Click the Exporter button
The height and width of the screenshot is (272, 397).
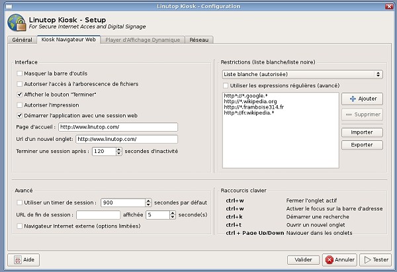[x=362, y=145]
